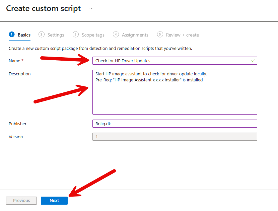Click the green validation checkmark in Name
The height and width of the screenshot is (211, 278).
(x=253, y=61)
